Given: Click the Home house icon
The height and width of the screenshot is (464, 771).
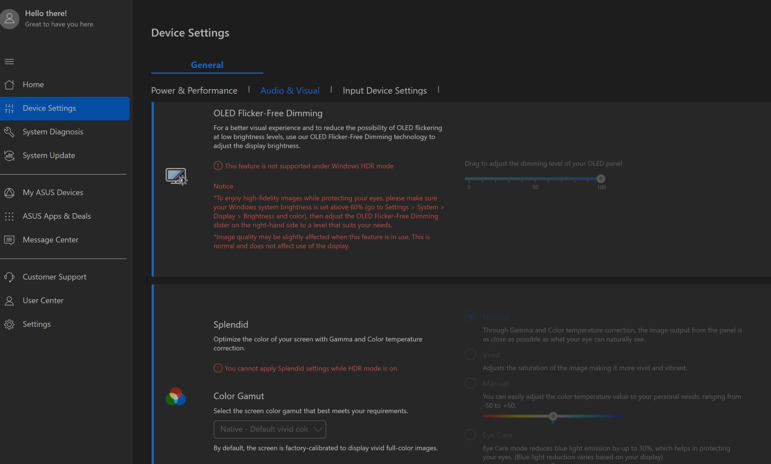Looking at the screenshot, I should [x=9, y=84].
